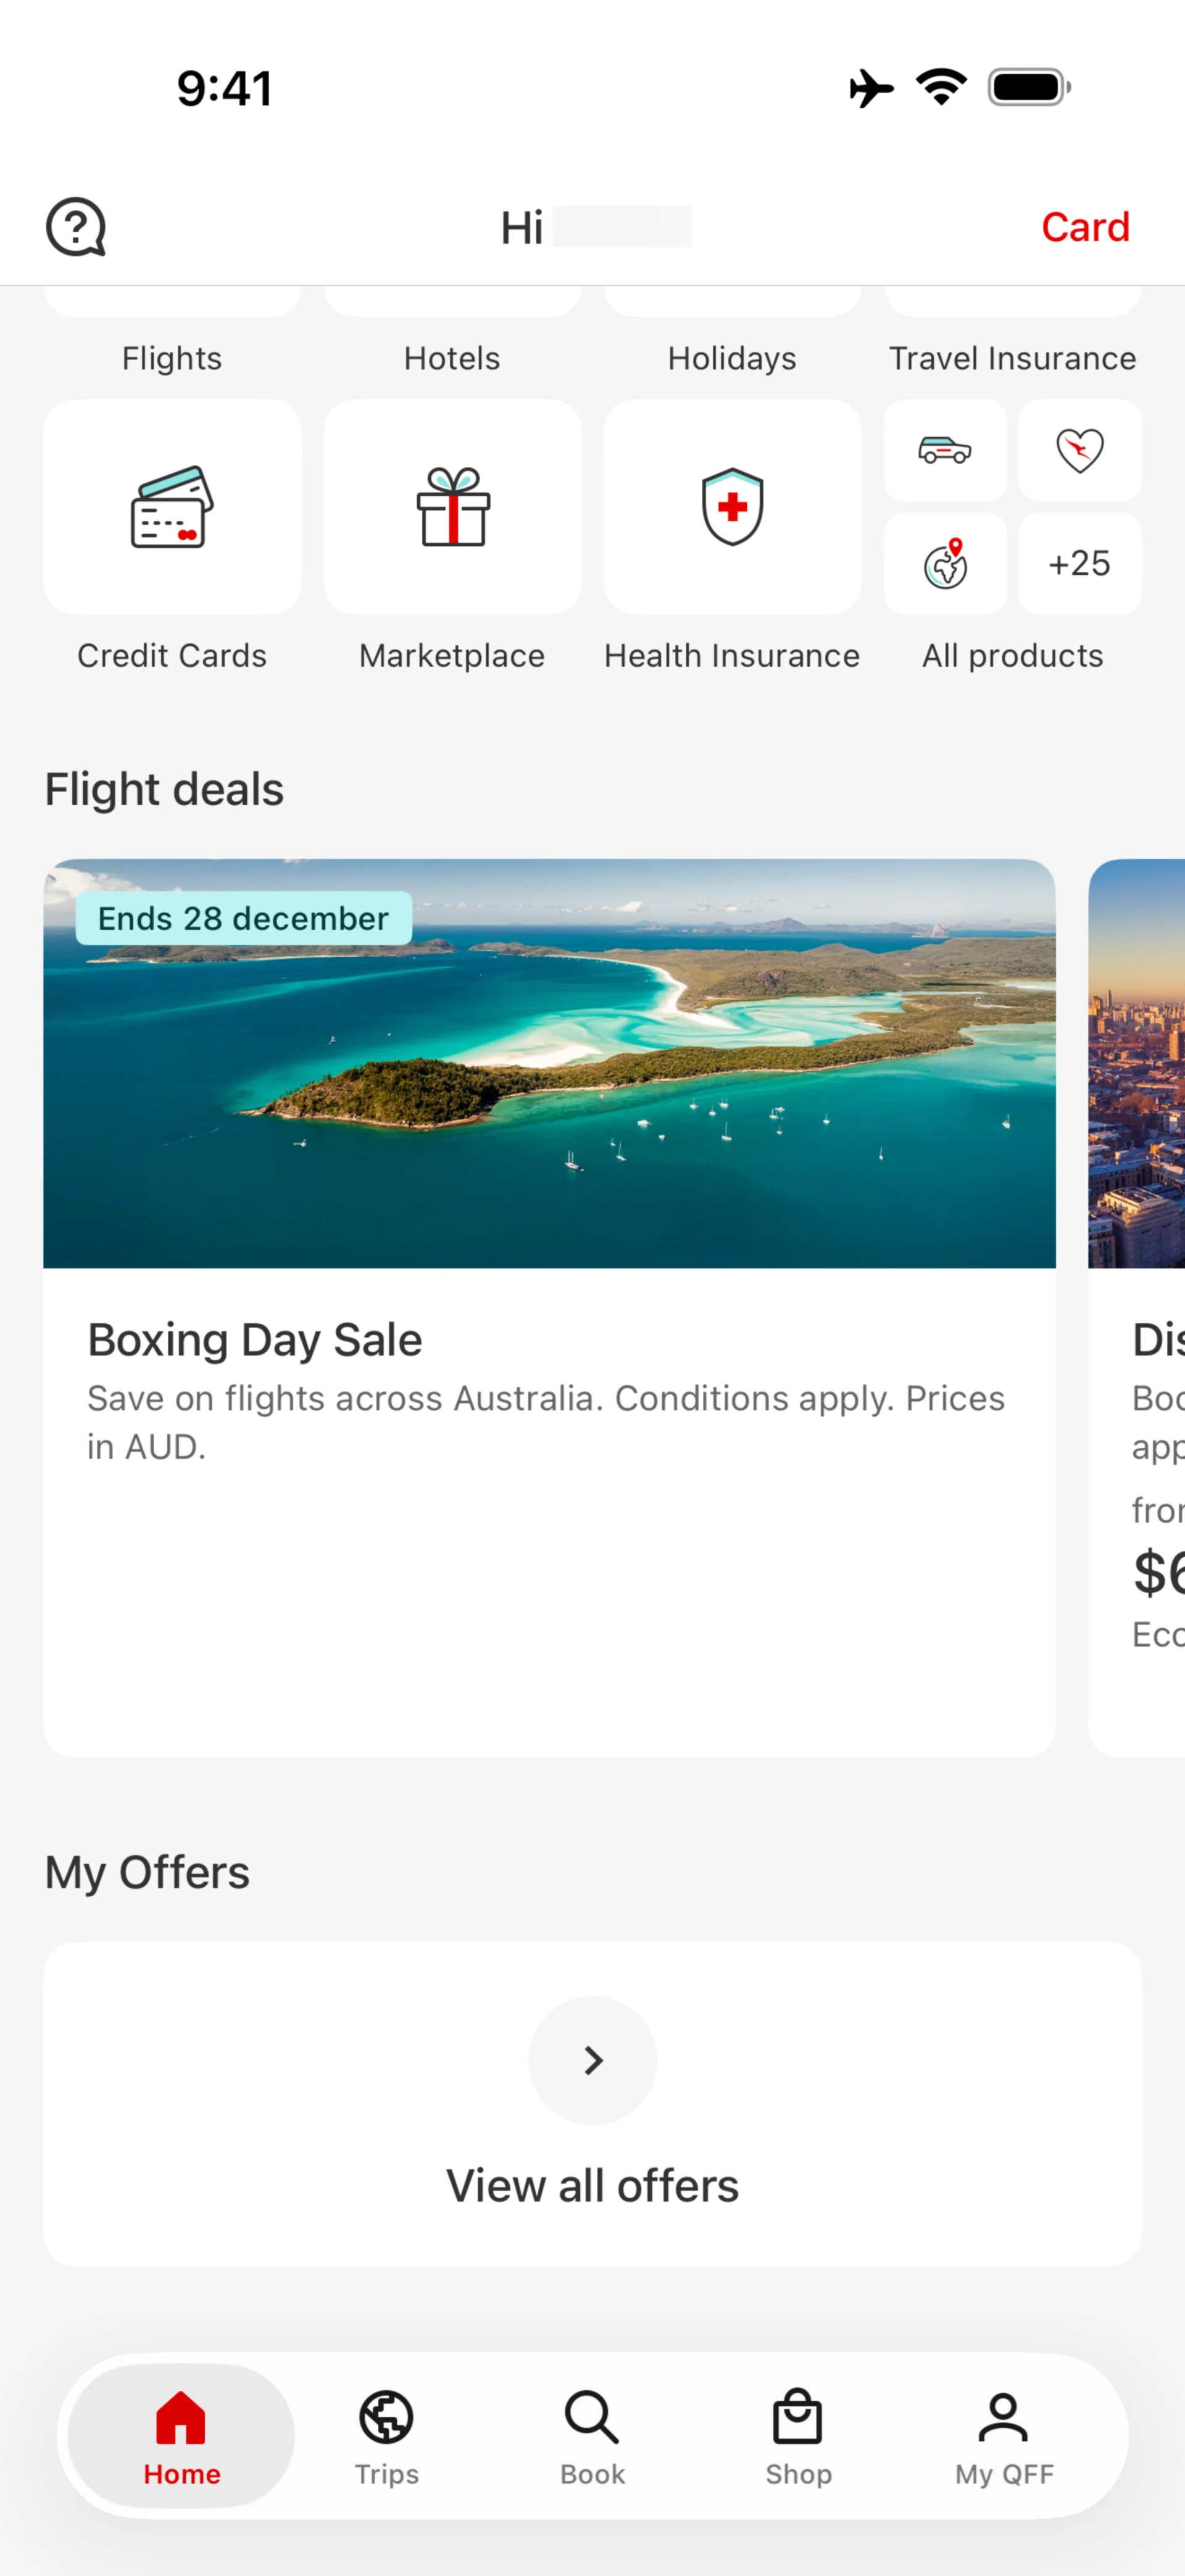This screenshot has width=1185, height=2576.
Task: Tap the Boxing Day Sale title
Action: click(x=255, y=1340)
